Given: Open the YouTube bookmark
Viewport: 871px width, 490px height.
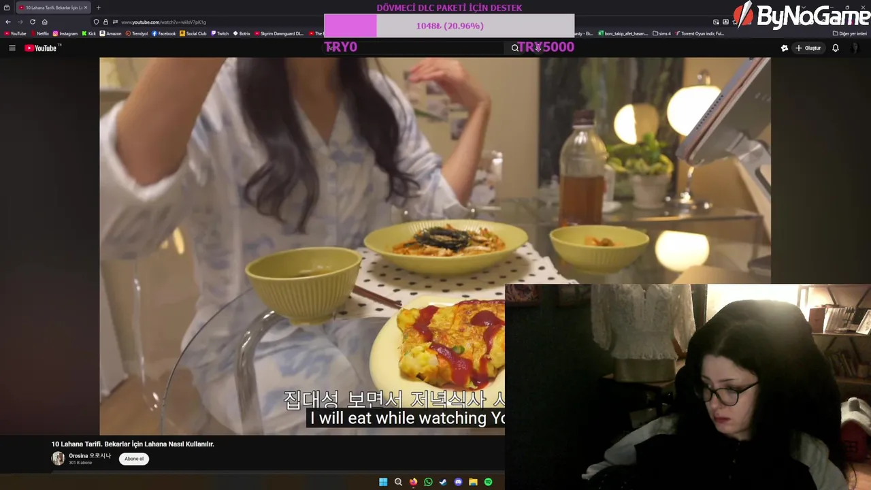Looking at the screenshot, I should pyautogui.click(x=15, y=33).
